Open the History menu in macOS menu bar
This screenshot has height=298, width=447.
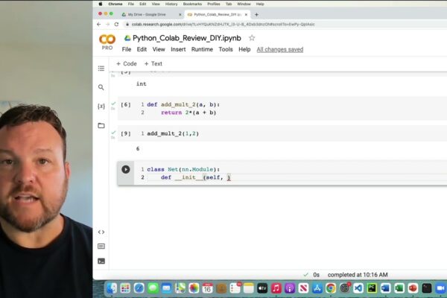coord(171,4)
